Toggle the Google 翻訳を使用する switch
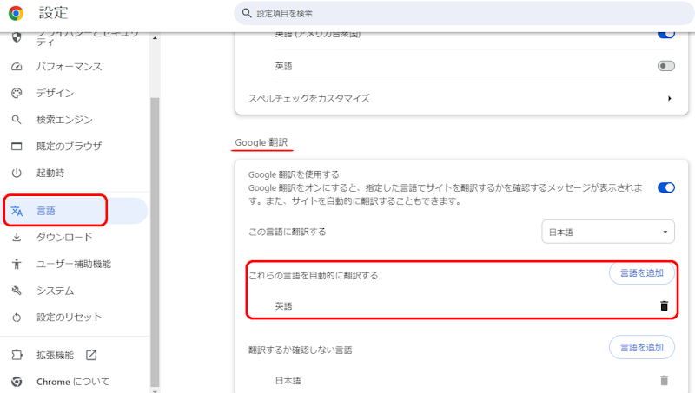Screen dimensions: 695x393 pos(666,187)
